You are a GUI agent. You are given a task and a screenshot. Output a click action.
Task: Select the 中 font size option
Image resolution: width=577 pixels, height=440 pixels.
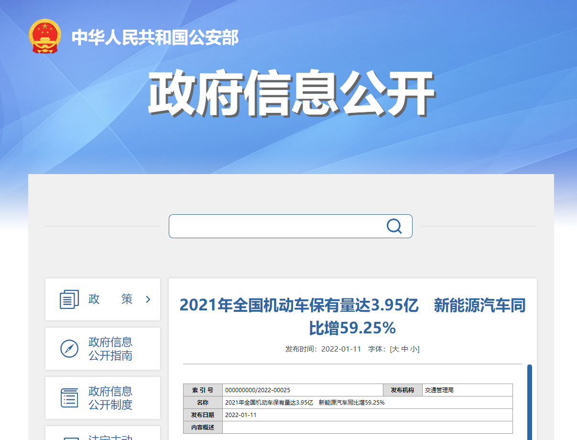point(405,349)
